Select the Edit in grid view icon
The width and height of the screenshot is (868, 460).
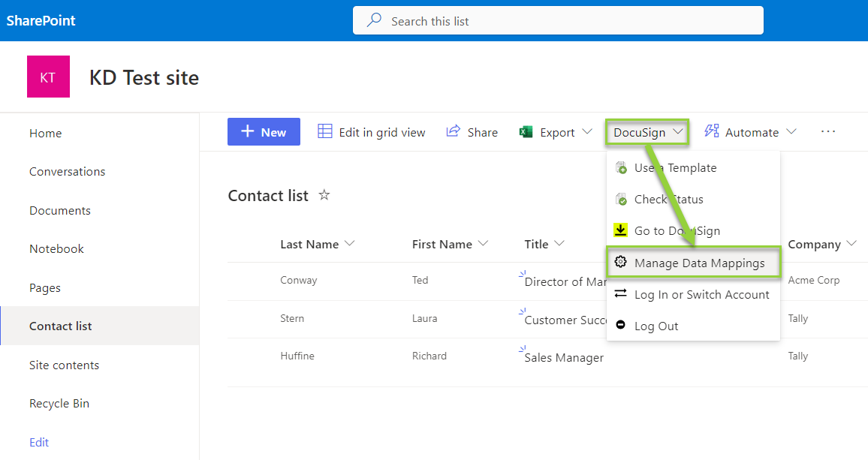click(x=324, y=131)
